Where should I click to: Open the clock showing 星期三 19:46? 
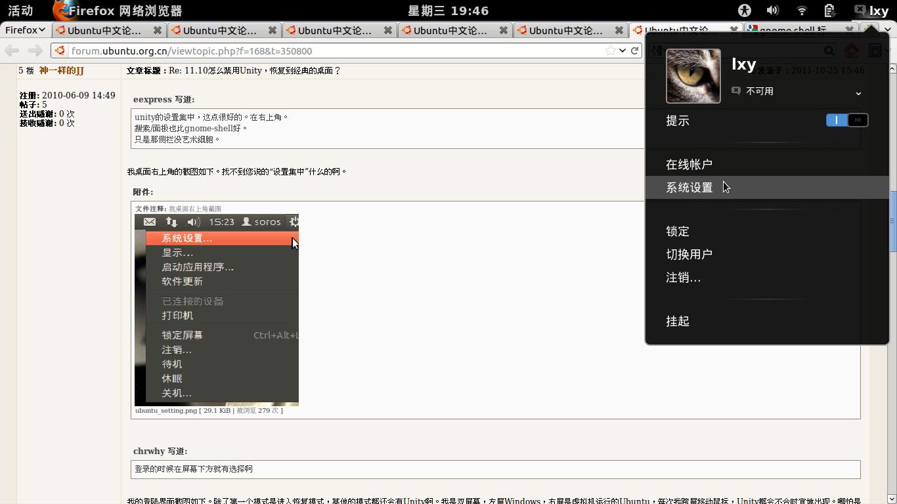click(448, 10)
